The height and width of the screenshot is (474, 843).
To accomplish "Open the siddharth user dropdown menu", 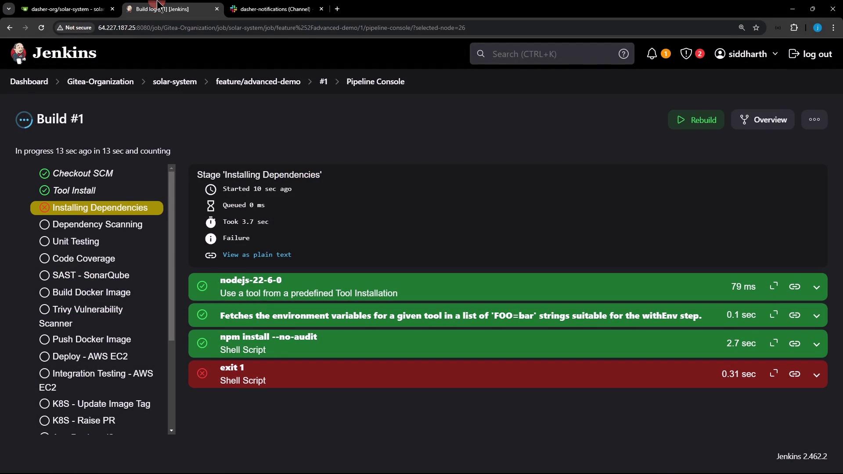I will (747, 54).
